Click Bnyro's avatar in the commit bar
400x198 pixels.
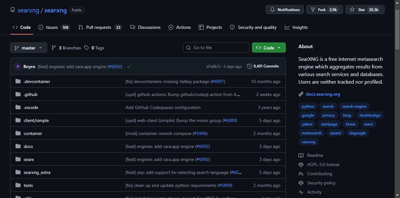coord(17,67)
